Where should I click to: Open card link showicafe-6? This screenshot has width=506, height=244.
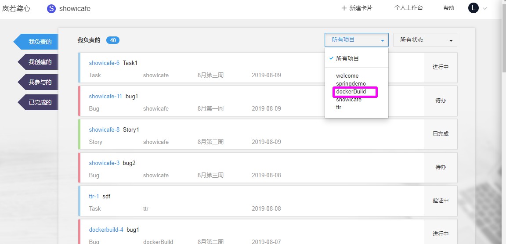tap(104, 63)
